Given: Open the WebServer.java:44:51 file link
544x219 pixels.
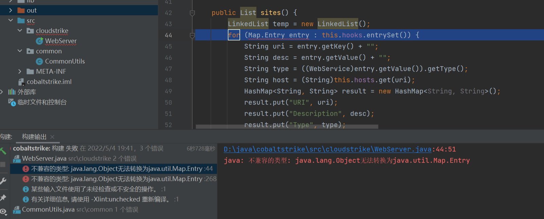Looking at the screenshot, I should point(327,149).
